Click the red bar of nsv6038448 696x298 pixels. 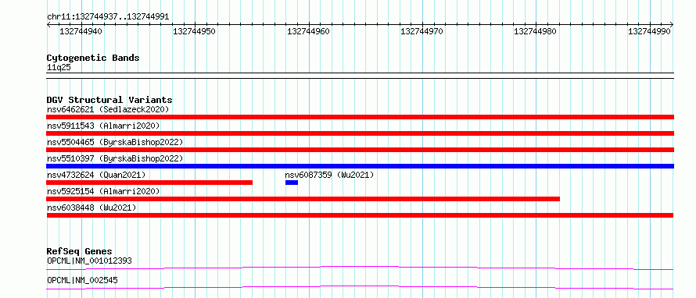coord(360,215)
